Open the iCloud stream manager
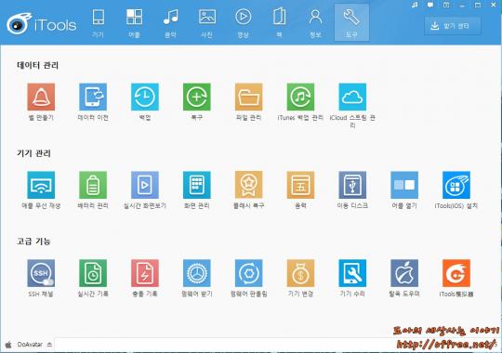This screenshot has width=502, height=353. click(x=352, y=97)
